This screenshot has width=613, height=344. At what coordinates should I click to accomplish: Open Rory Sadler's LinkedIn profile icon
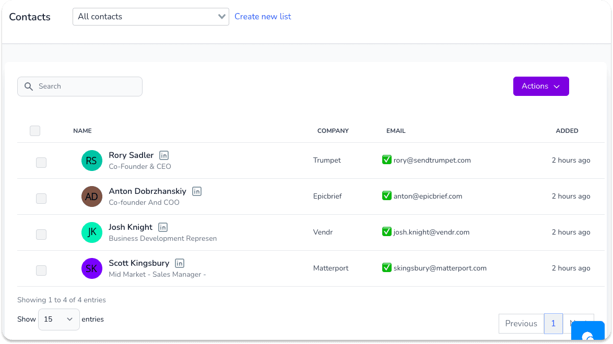click(164, 155)
